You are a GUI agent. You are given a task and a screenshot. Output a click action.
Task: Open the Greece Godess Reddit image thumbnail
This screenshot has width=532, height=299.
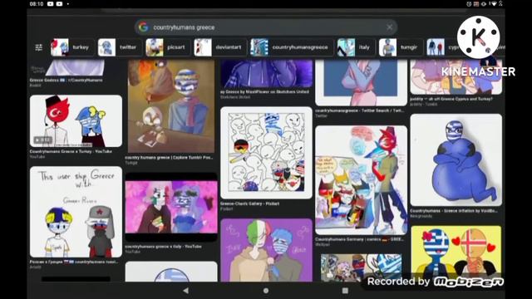(76, 68)
